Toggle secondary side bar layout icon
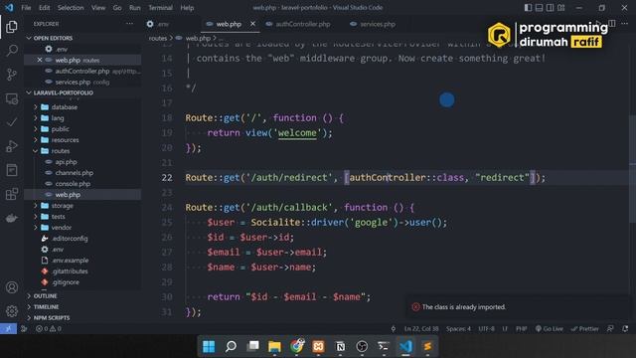 [550, 8]
